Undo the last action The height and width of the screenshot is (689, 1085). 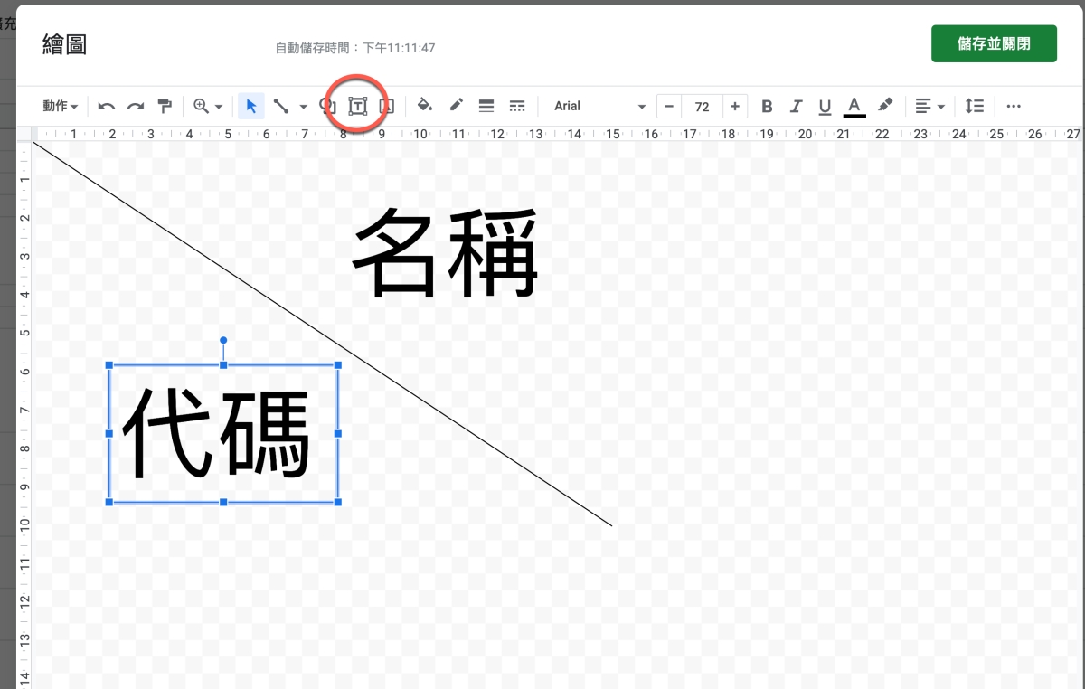(x=107, y=107)
